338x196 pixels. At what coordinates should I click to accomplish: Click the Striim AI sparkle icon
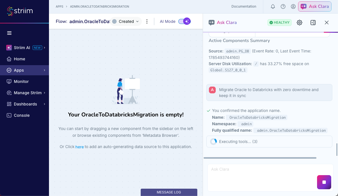click(9, 48)
